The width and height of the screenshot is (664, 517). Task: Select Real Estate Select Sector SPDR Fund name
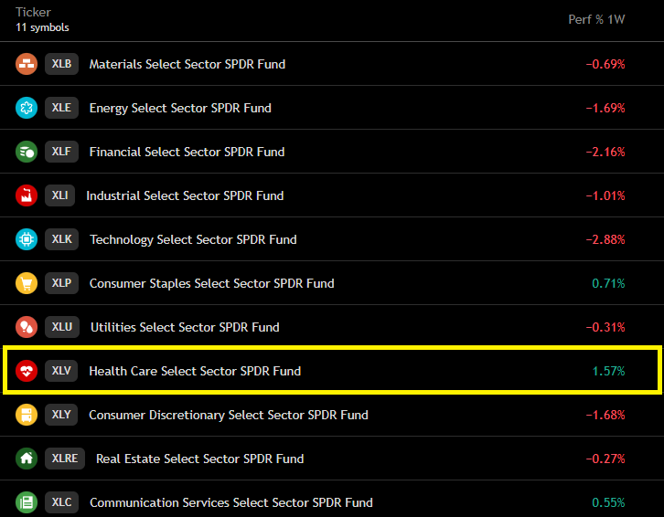point(200,459)
